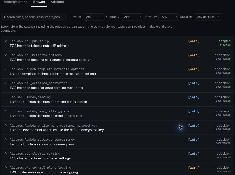Switch to the Recommended tab

point(16,2)
